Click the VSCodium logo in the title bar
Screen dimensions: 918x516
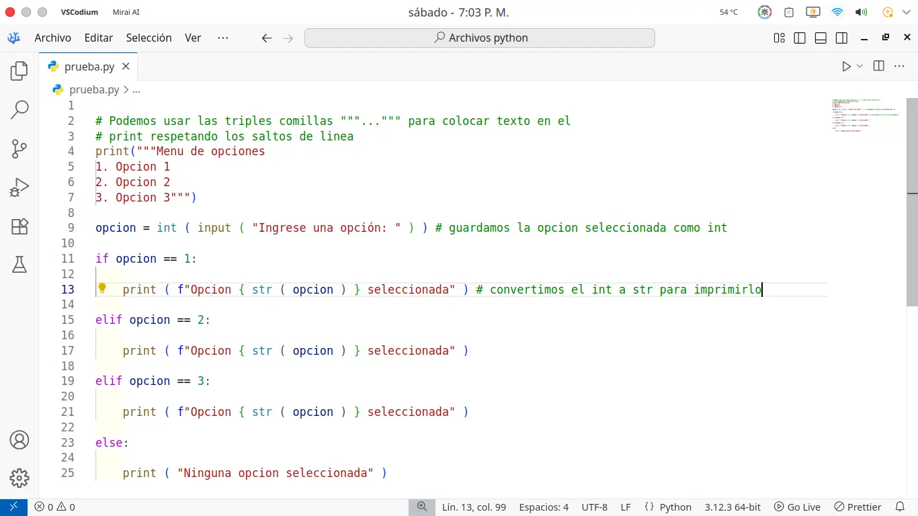click(x=13, y=38)
